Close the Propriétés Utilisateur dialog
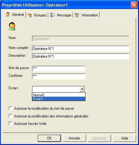139x145 pixels. 134,5
